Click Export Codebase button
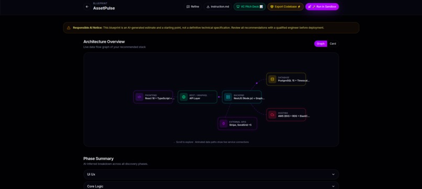This screenshot has width=422, height=189. point(285,7)
